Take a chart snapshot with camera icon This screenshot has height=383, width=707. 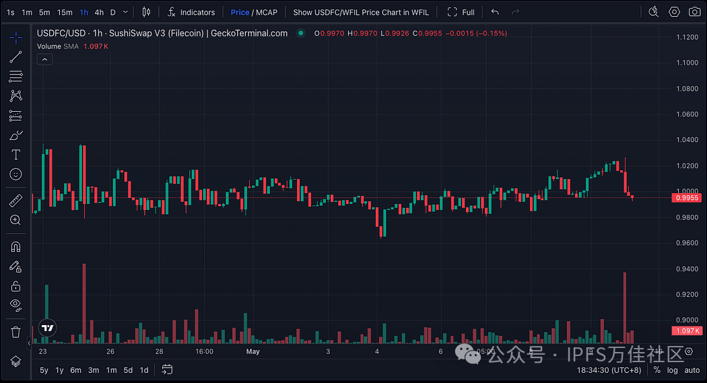(x=695, y=12)
